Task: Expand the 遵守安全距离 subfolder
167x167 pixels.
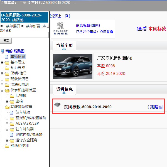Action: 7,140
